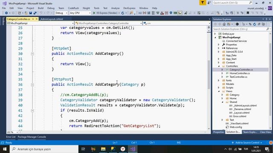273x153 pixels.
Task: Open the File menu
Action: click(4, 8)
